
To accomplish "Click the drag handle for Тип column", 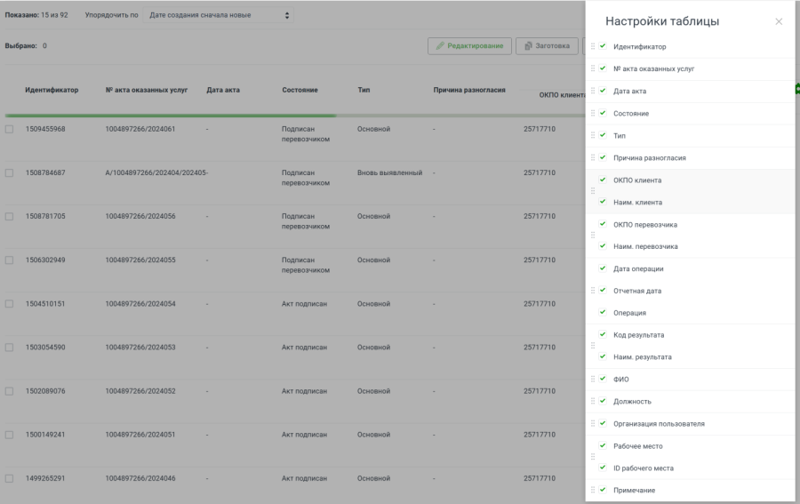I will tap(593, 135).
